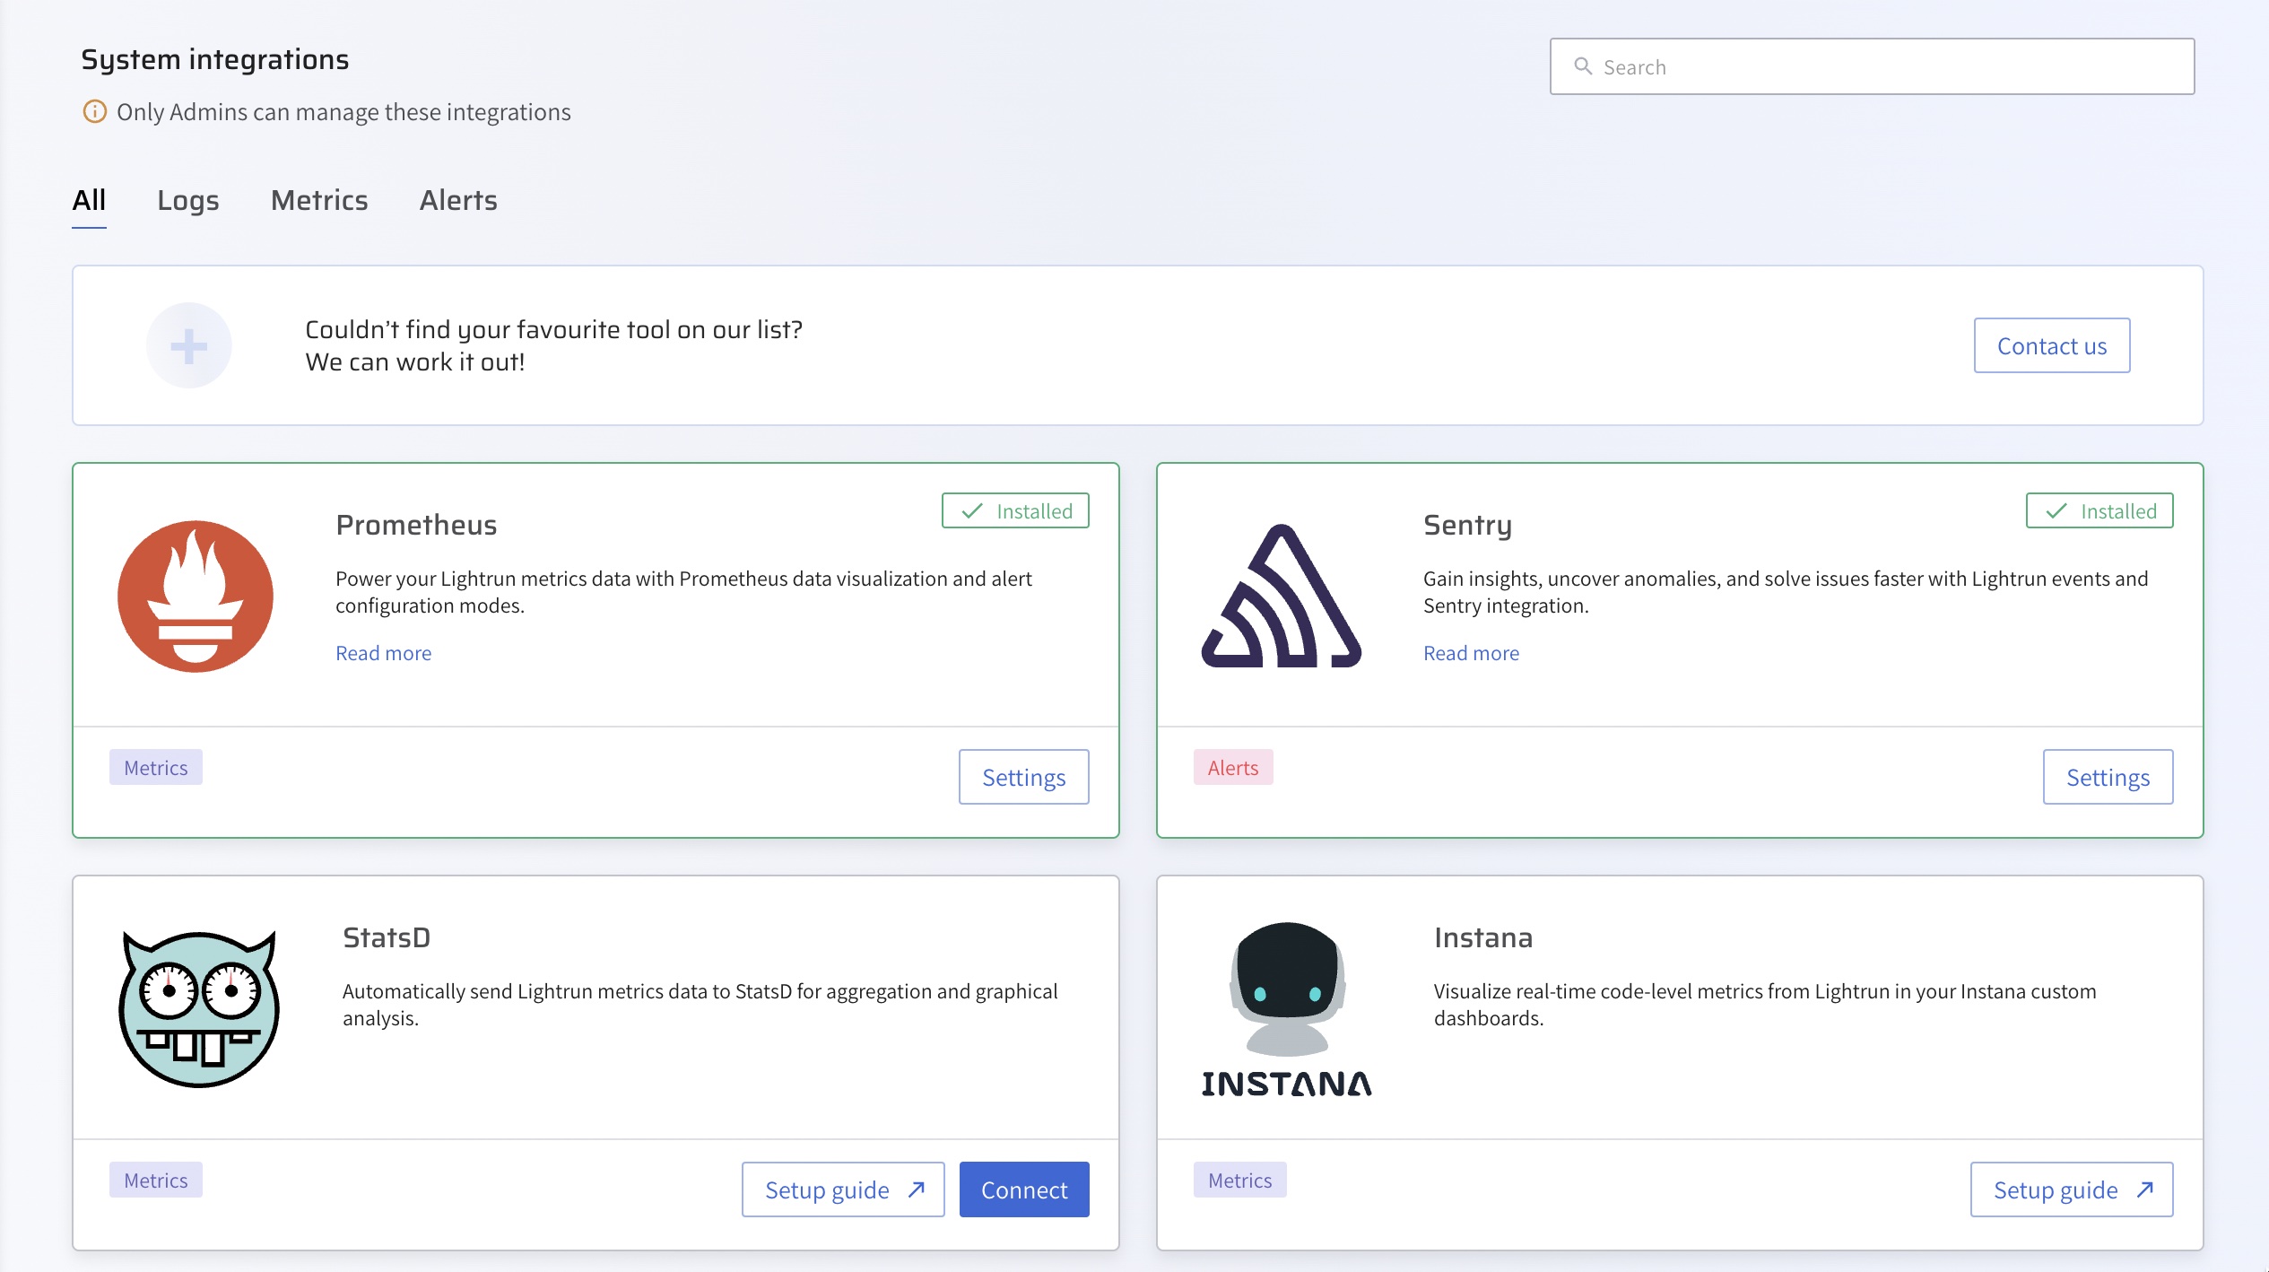The height and width of the screenshot is (1272, 2269).
Task: Click the Prometheus flame logo
Action: 196,597
